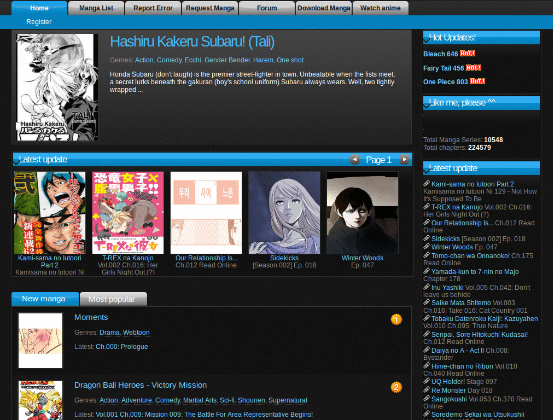560x420 pixels.
Task: Open the Sidekicks cover thumbnail
Action: [x=284, y=213]
